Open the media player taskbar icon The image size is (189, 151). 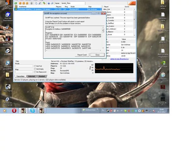[5, 110]
